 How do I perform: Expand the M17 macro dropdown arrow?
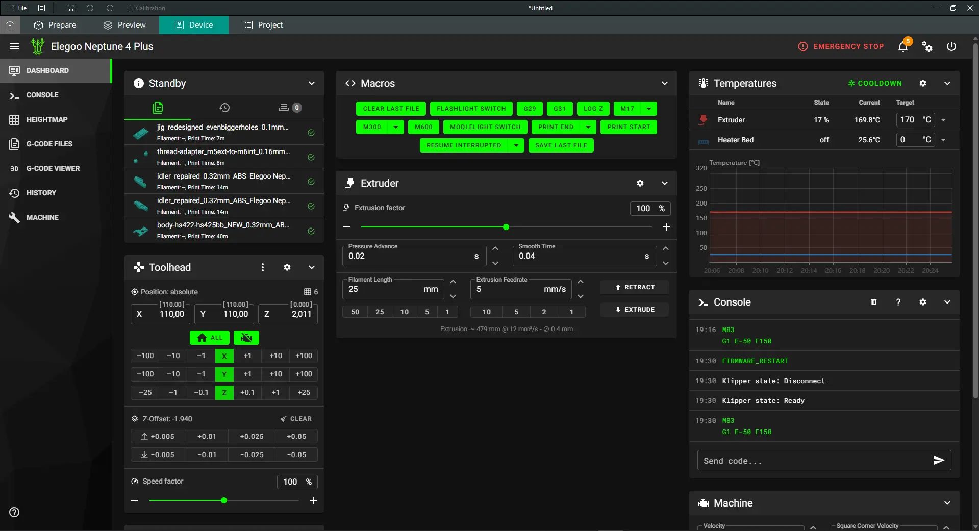(648, 109)
